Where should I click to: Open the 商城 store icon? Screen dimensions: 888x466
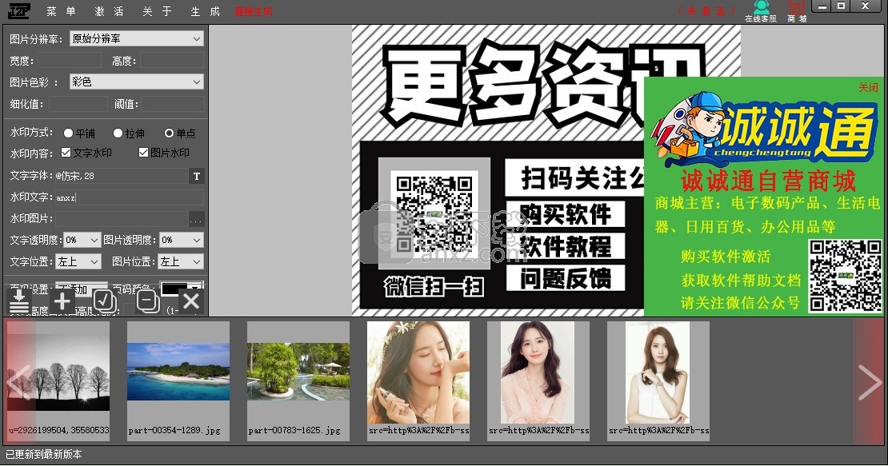pos(797,11)
